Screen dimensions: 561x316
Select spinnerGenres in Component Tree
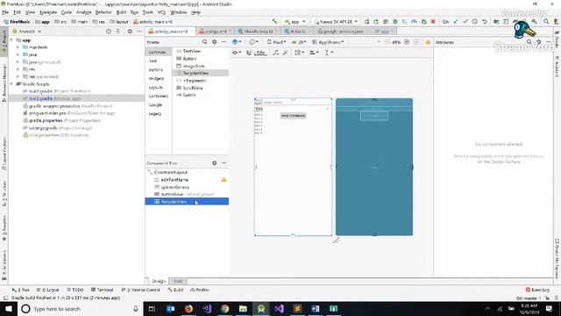pyautogui.click(x=175, y=187)
